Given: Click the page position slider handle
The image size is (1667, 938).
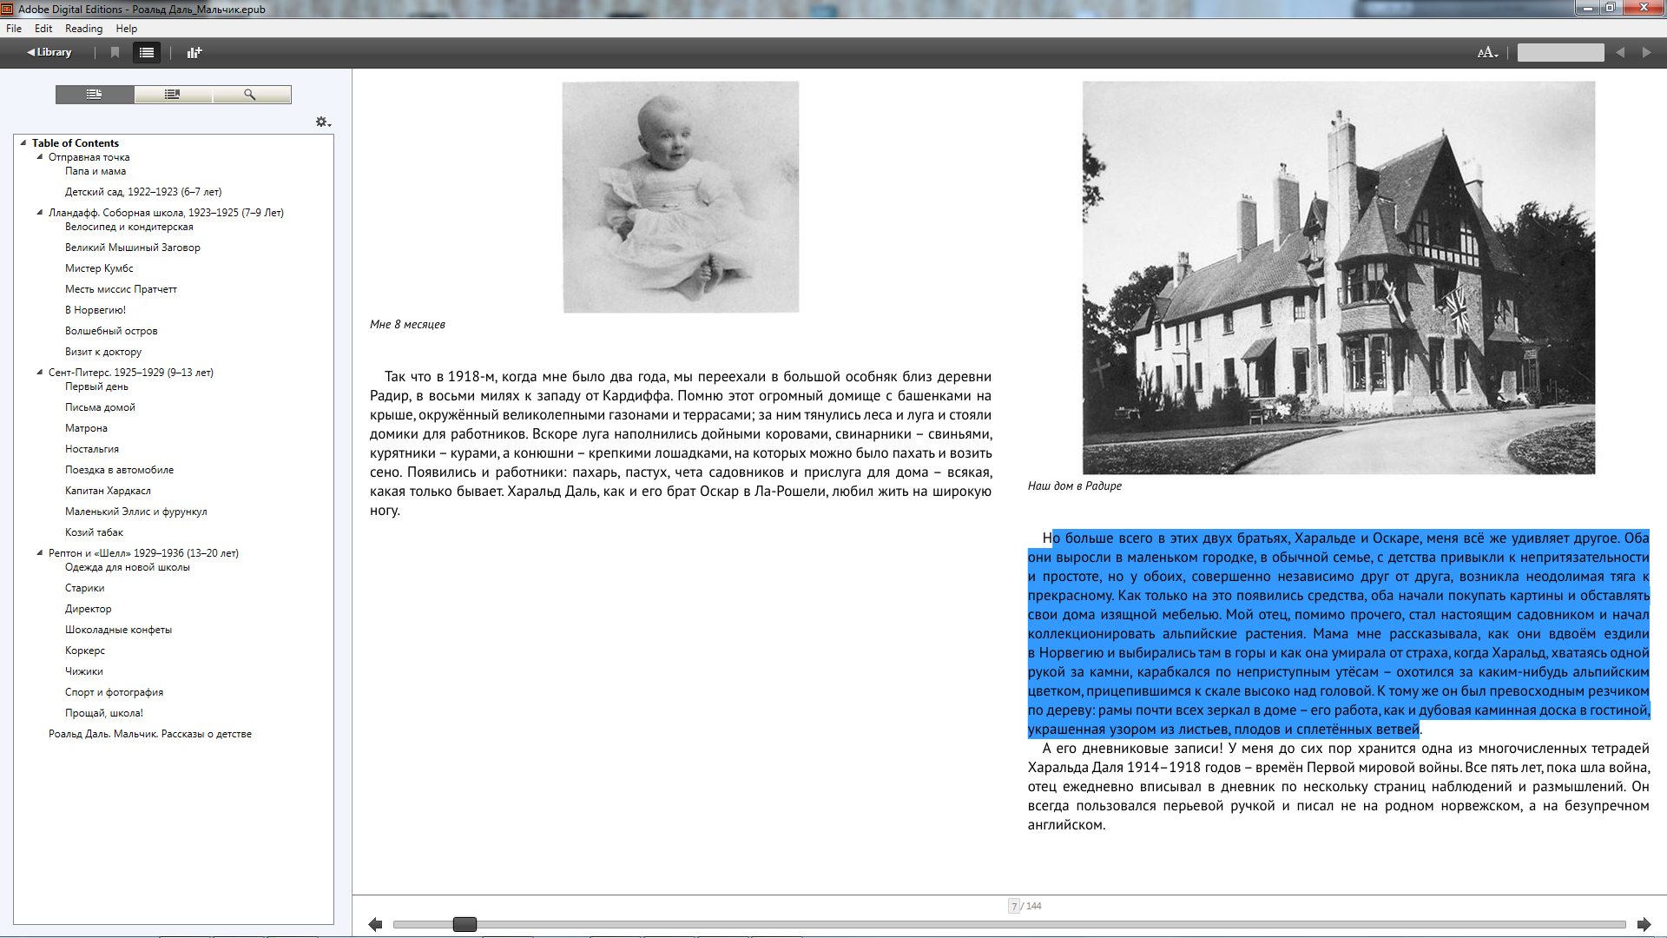Looking at the screenshot, I should click(465, 924).
